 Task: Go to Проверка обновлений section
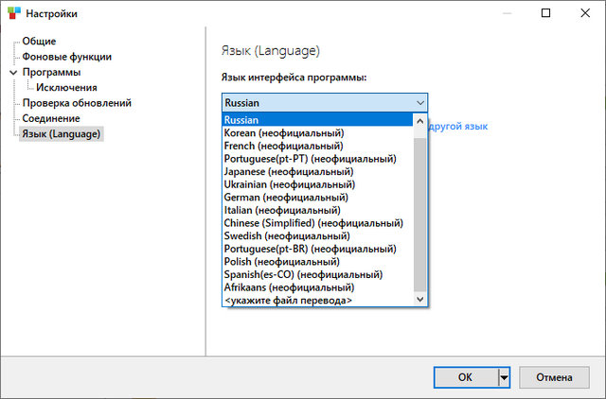click(77, 103)
